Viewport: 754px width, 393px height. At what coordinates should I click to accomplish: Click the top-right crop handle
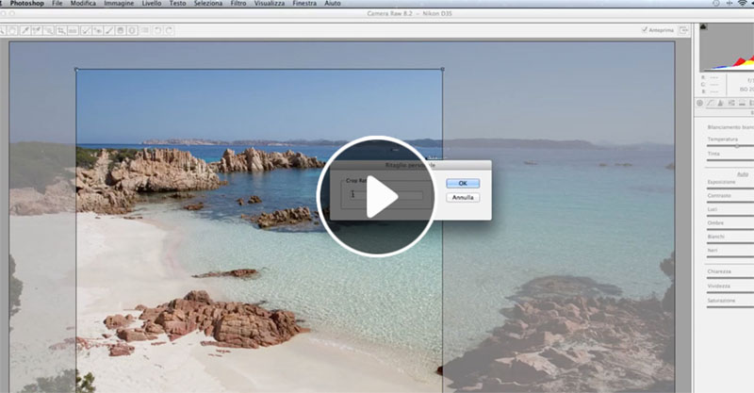coord(442,69)
